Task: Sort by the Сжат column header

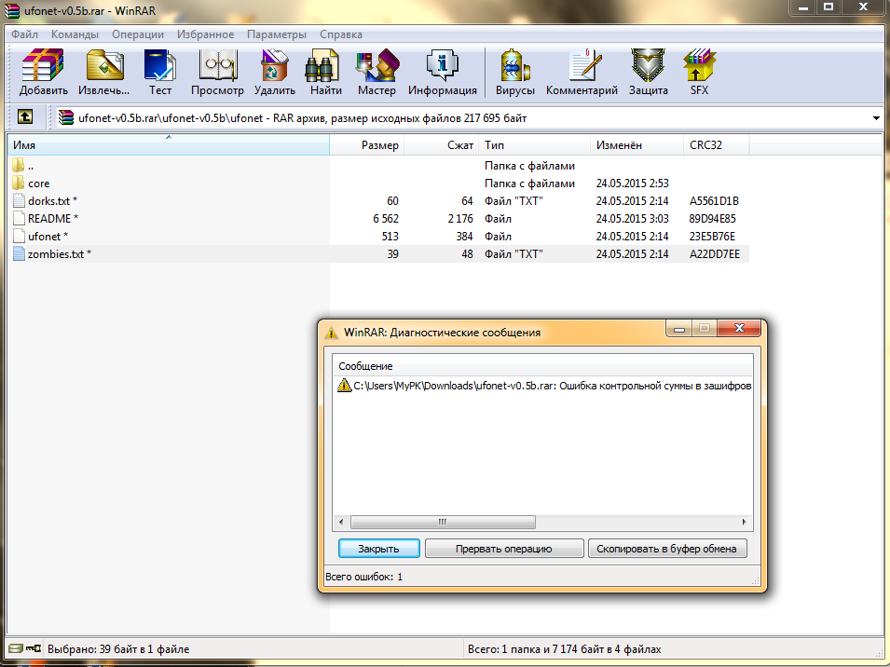Action: tap(441, 145)
